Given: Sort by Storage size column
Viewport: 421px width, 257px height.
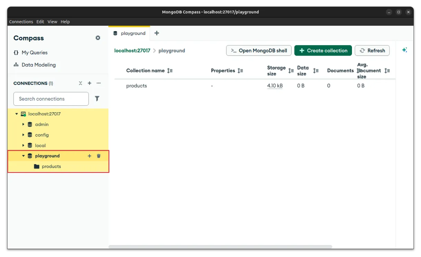Looking at the screenshot, I should pos(291,70).
